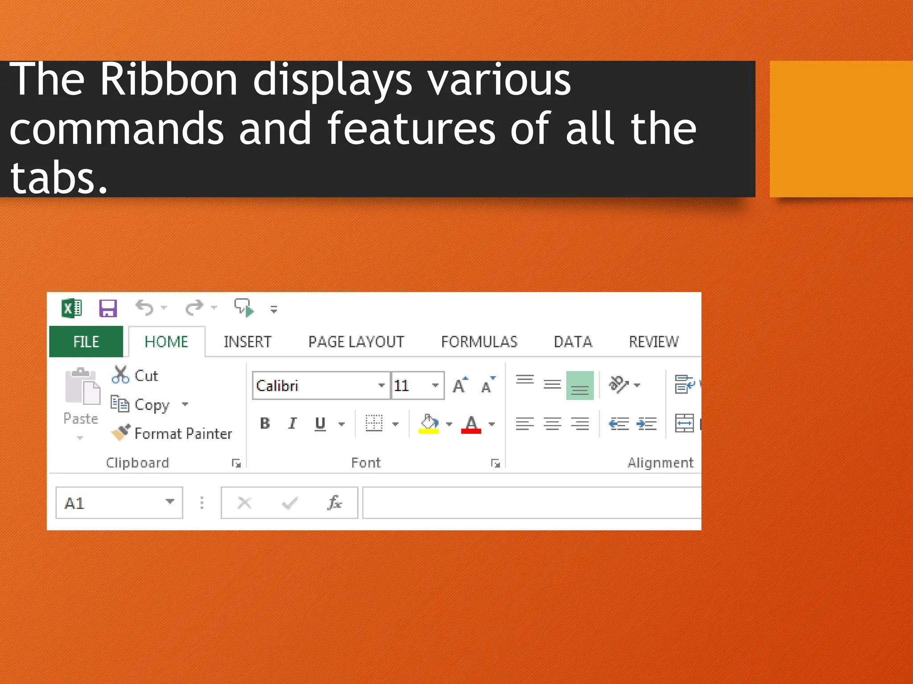Screen dimensions: 913x684
Task: Click the Insert Function fx icon
Action: click(x=335, y=503)
